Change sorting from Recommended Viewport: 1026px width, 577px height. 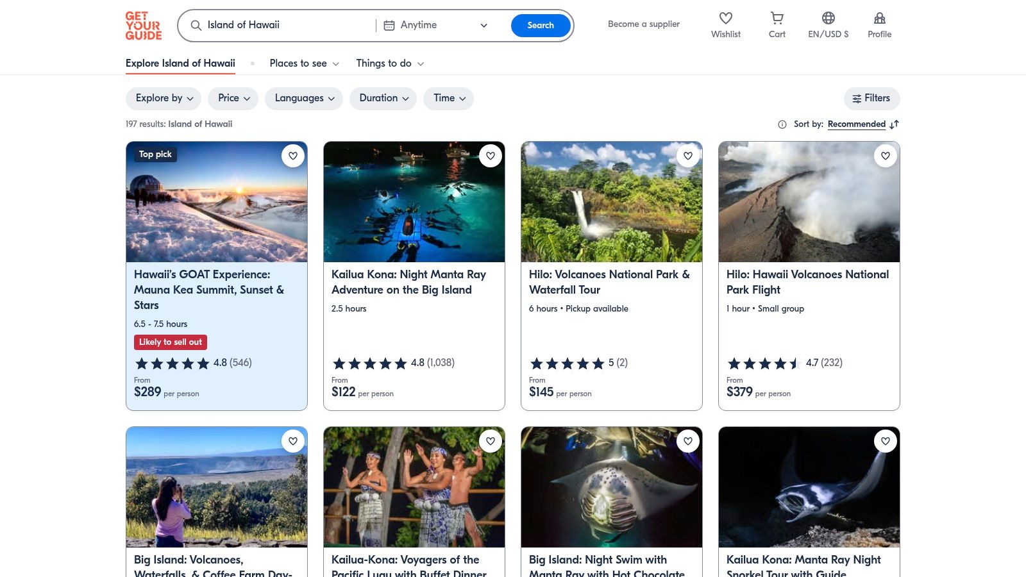point(857,124)
